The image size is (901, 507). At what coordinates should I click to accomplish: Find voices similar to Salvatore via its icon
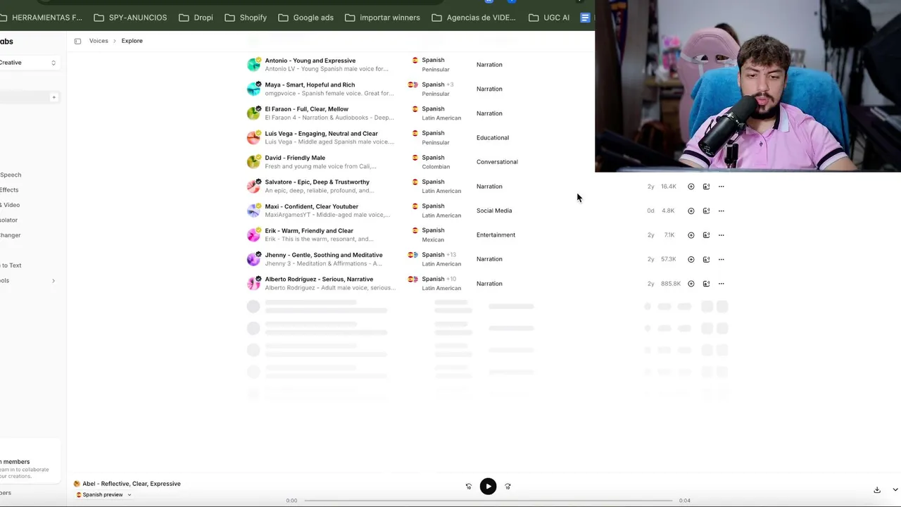click(x=706, y=187)
